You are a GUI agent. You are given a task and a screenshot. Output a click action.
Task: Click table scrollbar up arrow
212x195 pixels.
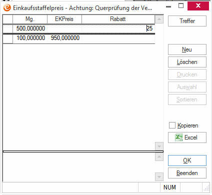(x=159, y=19)
